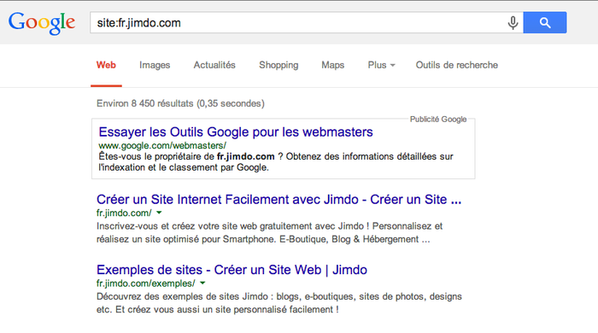Expand the Plus dropdown menu

(381, 65)
